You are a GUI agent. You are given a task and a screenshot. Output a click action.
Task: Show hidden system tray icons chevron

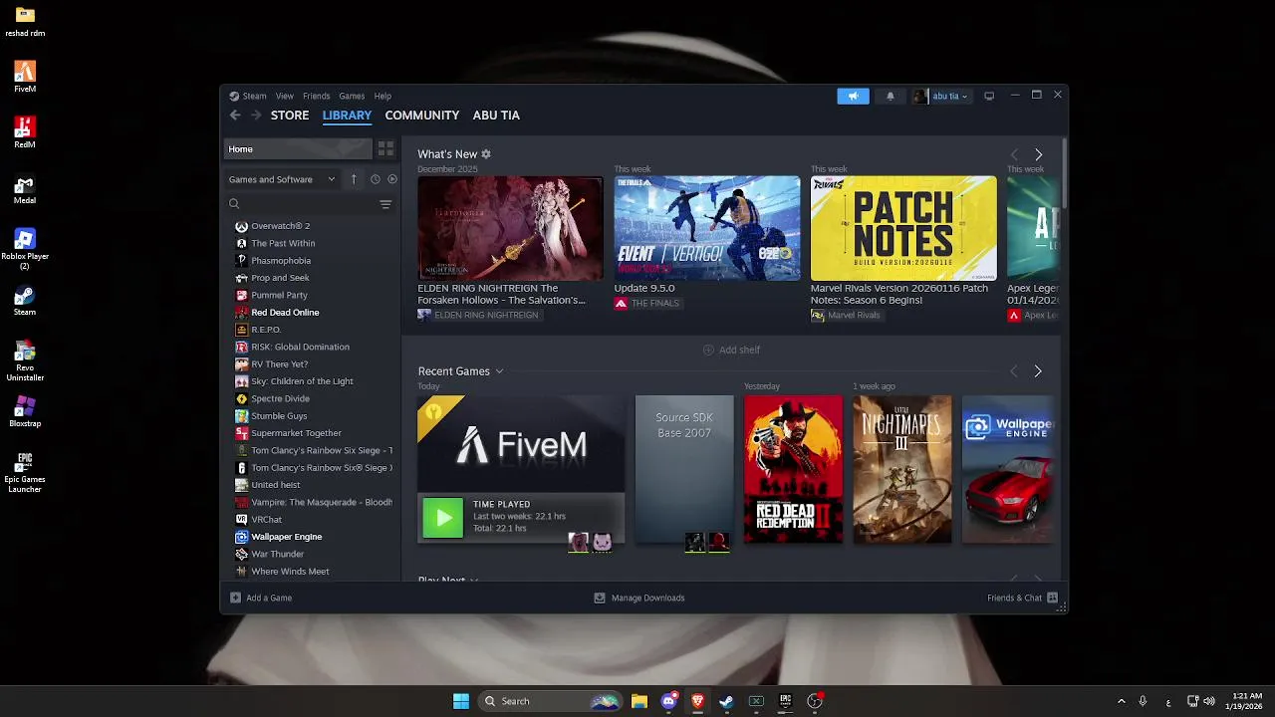[x=1122, y=701]
